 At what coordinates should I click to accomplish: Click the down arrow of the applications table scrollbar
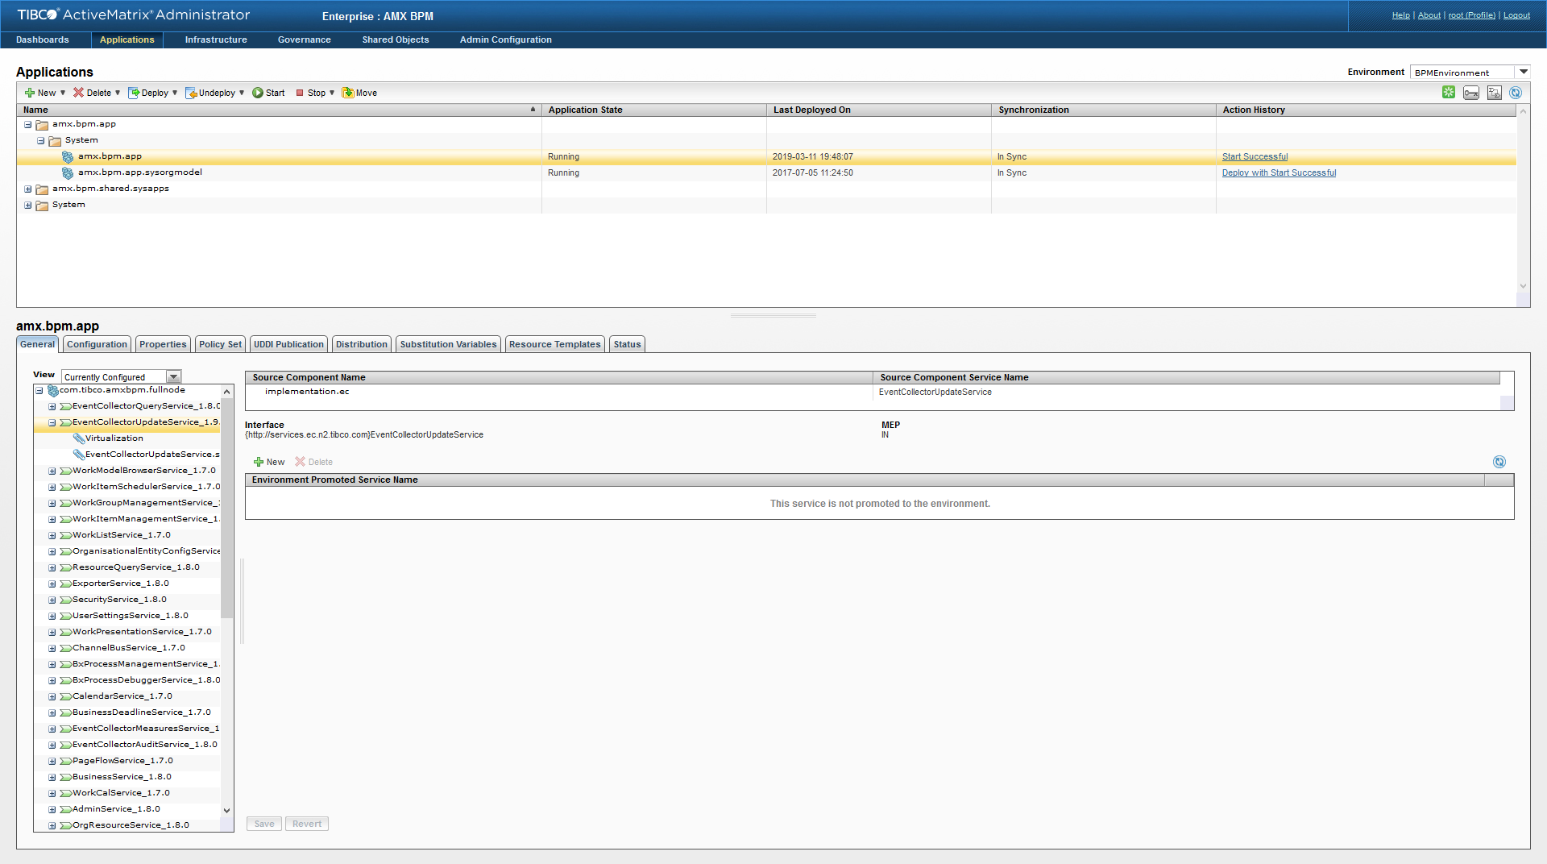click(1523, 285)
